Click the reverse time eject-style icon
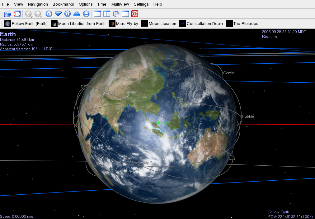 tap(86, 14)
